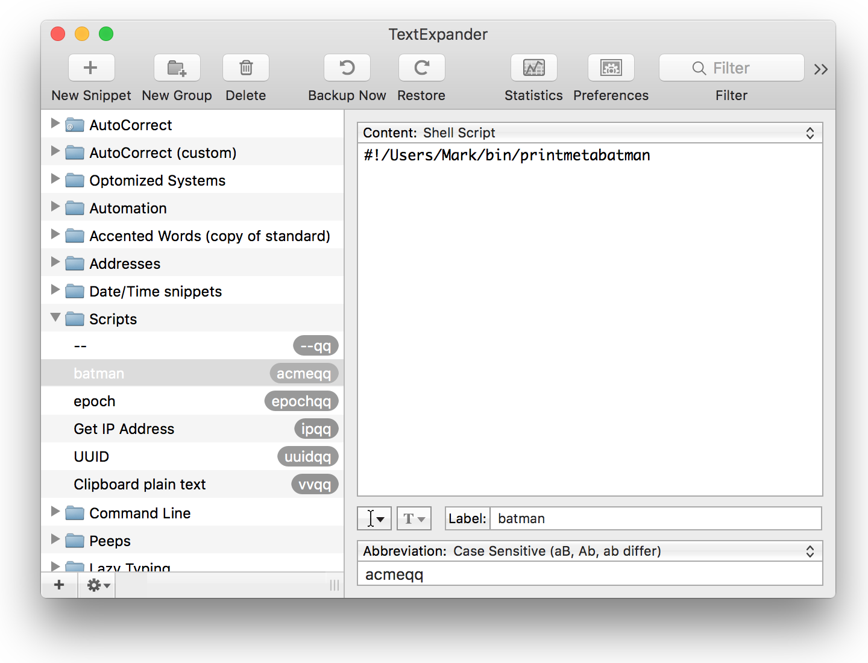Expand the AutoCorrect (custom) group
Screen dimensions: 868x663
pyautogui.click(x=55, y=151)
